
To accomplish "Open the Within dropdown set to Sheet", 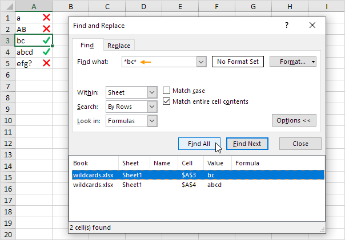I will tap(152, 92).
